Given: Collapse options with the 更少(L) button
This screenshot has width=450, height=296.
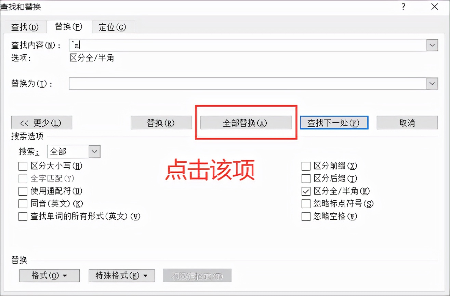Looking at the screenshot, I should click(42, 123).
